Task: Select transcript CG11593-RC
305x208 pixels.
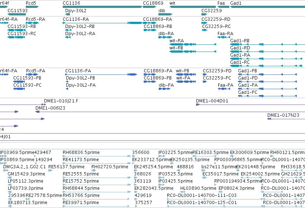Action: [16, 37]
